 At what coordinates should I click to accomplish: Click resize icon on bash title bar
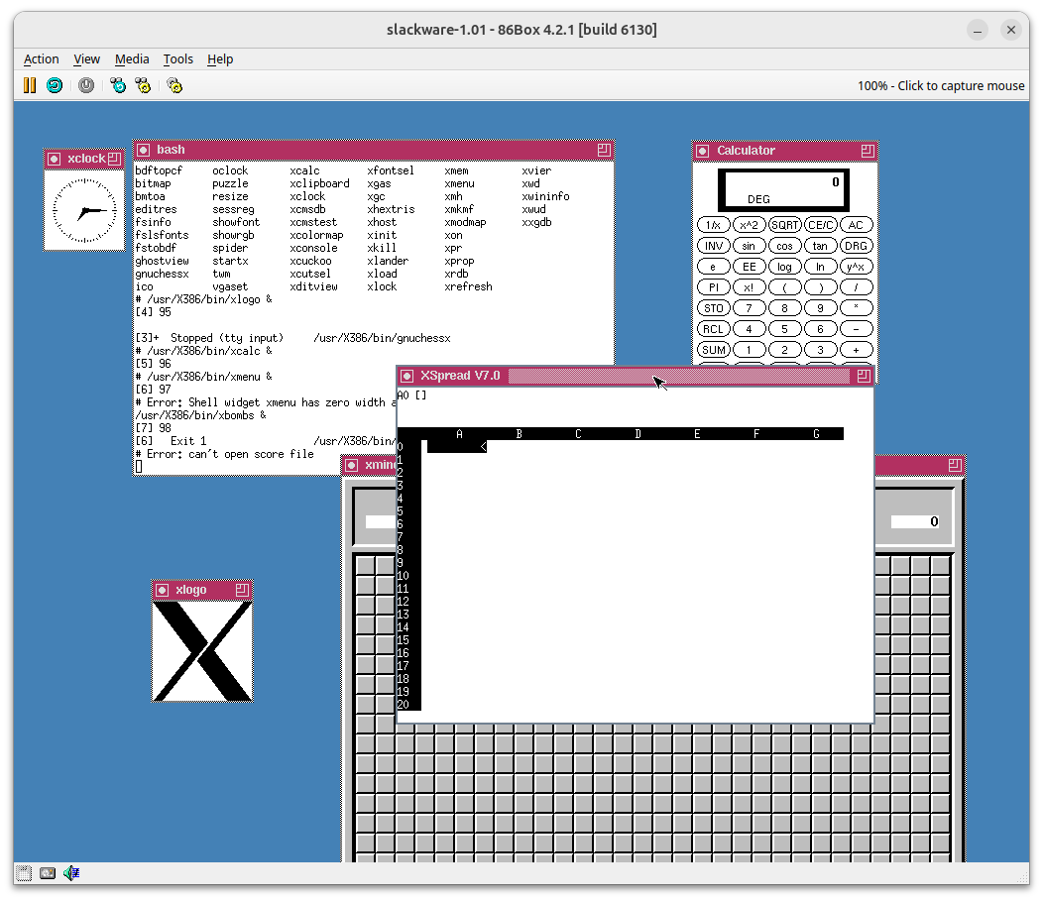[604, 150]
